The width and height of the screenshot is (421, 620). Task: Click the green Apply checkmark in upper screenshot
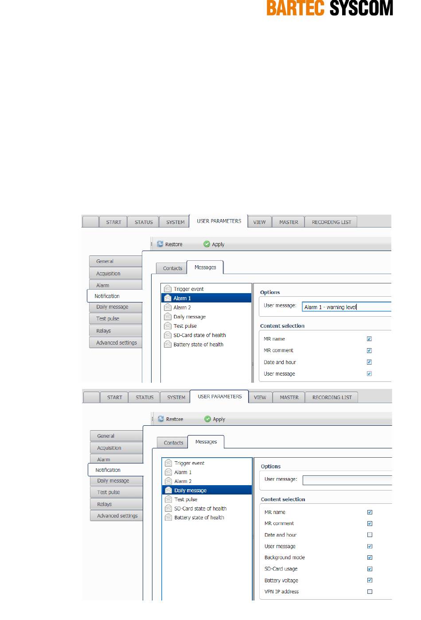point(207,244)
